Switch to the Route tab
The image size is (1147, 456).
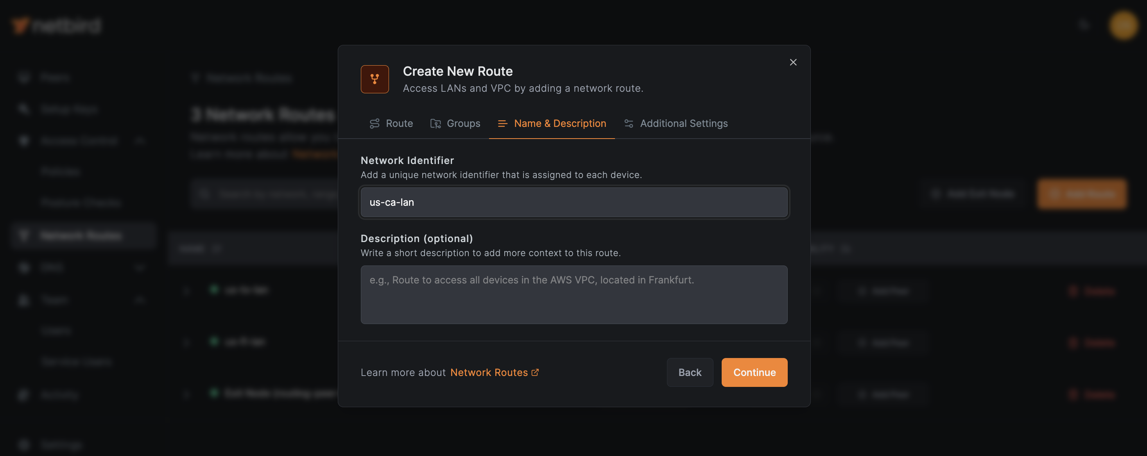pyautogui.click(x=391, y=123)
